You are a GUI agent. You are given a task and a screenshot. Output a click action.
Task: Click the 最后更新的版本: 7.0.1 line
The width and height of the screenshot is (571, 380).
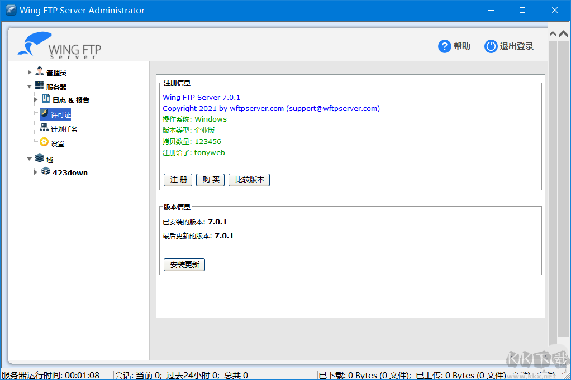[x=198, y=236]
